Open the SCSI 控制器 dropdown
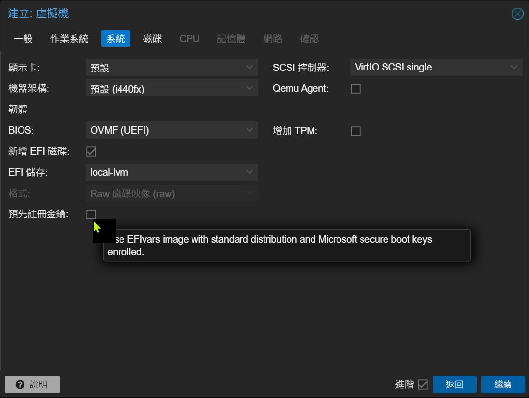Screen dimensions: 529x398 click(436, 67)
